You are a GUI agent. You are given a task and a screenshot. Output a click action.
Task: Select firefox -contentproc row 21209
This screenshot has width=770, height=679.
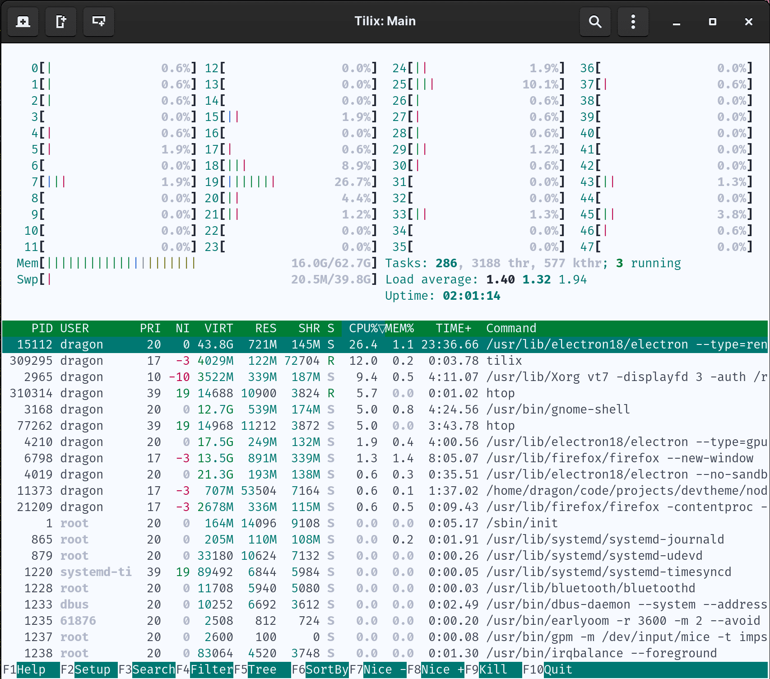[x=385, y=507]
